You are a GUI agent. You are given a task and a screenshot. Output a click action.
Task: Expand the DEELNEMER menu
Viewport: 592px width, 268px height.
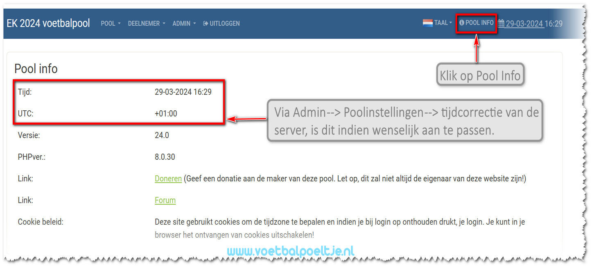pyautogui.click(x=146, y=24)
